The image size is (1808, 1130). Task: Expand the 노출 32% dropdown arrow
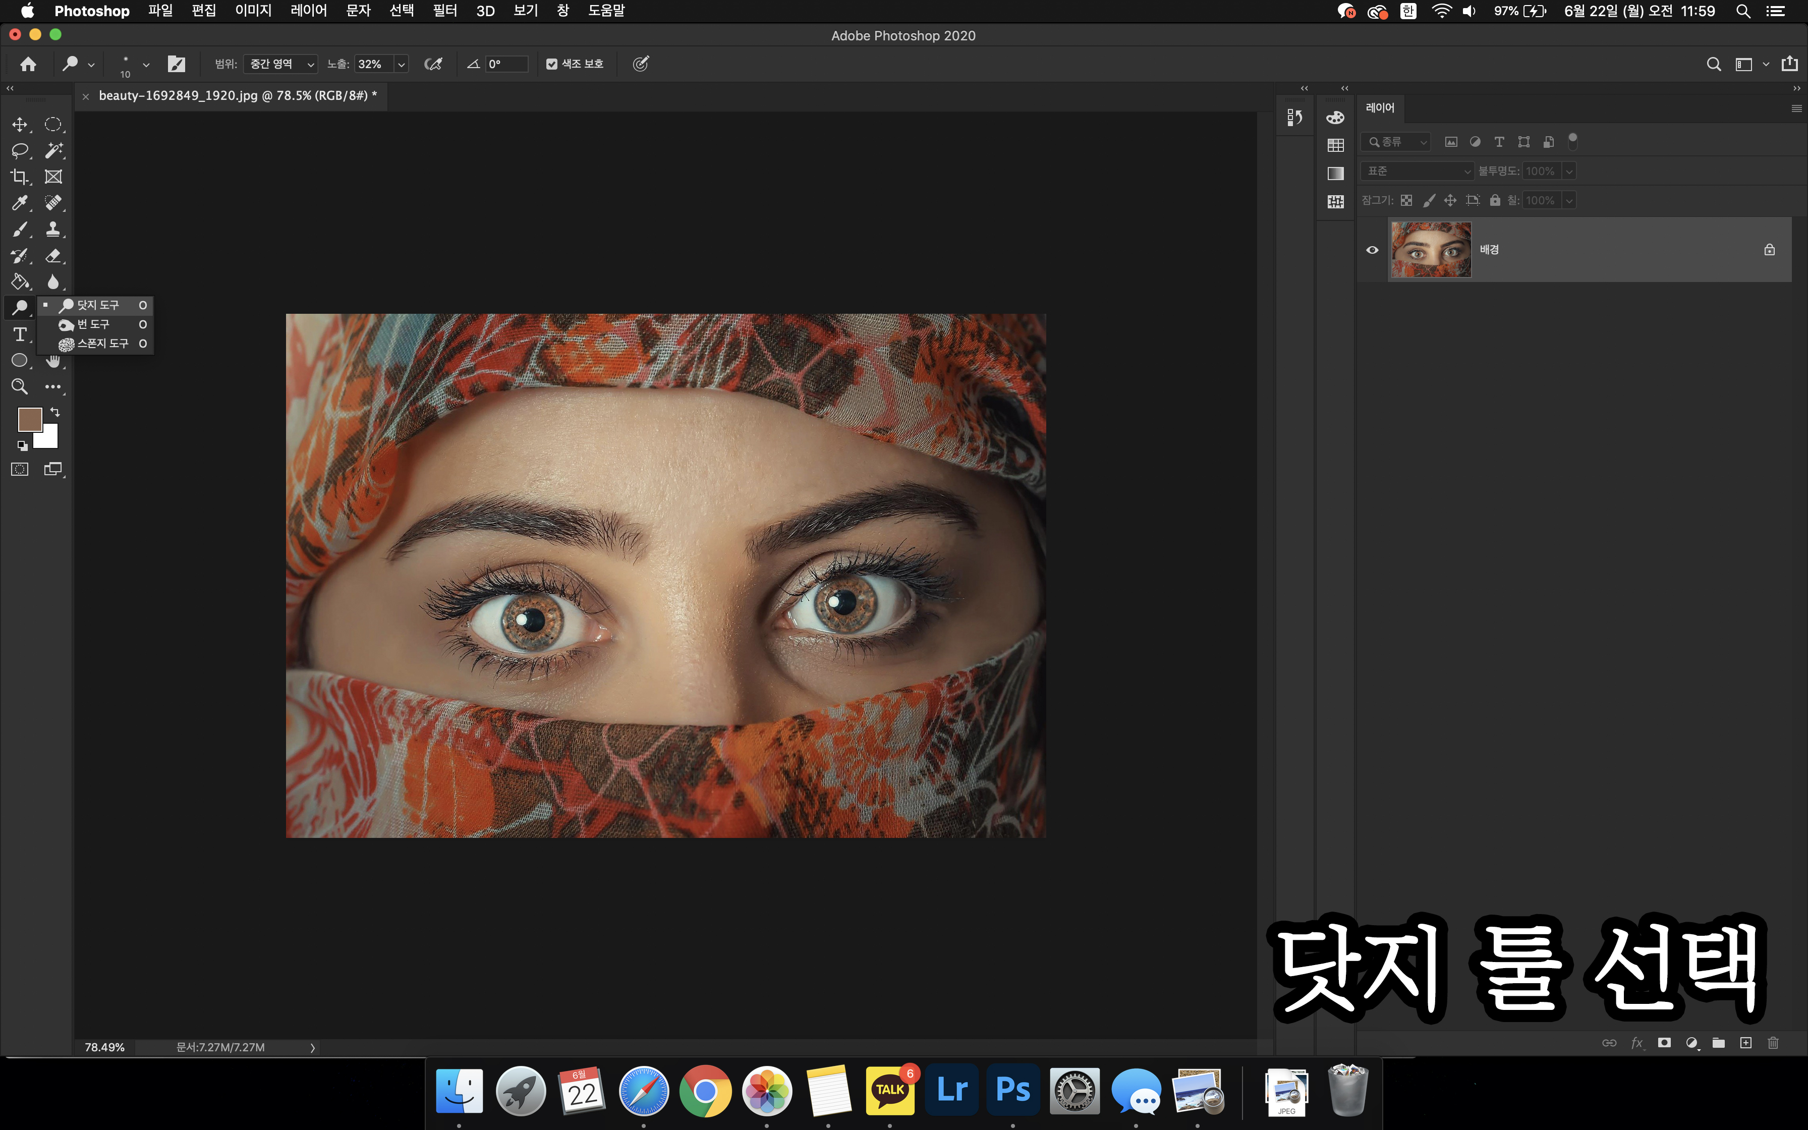(x=401, y=64)
